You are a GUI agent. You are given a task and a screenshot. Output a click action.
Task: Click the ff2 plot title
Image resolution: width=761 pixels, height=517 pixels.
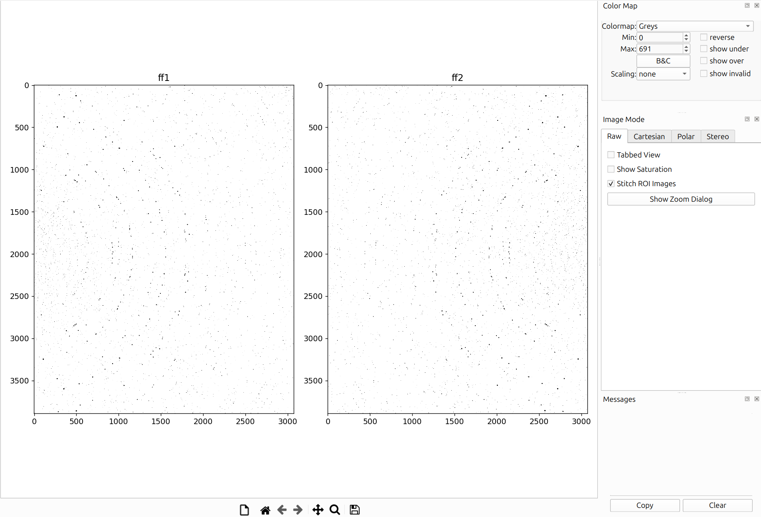pyautogui.click(x=457, y=77)
